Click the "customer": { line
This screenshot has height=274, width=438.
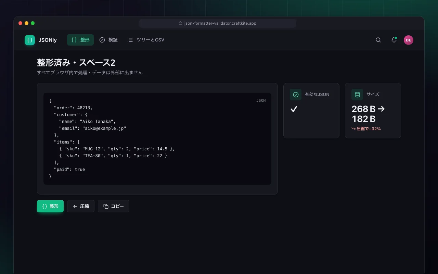(71, 114)
